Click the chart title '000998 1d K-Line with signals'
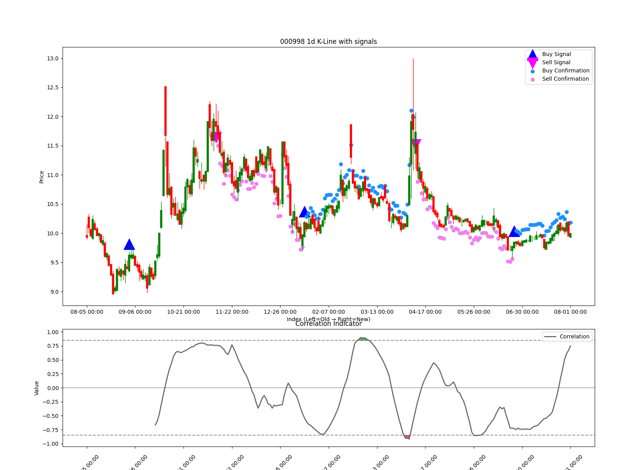Screen dimensions: 626x470 [329, 42]
